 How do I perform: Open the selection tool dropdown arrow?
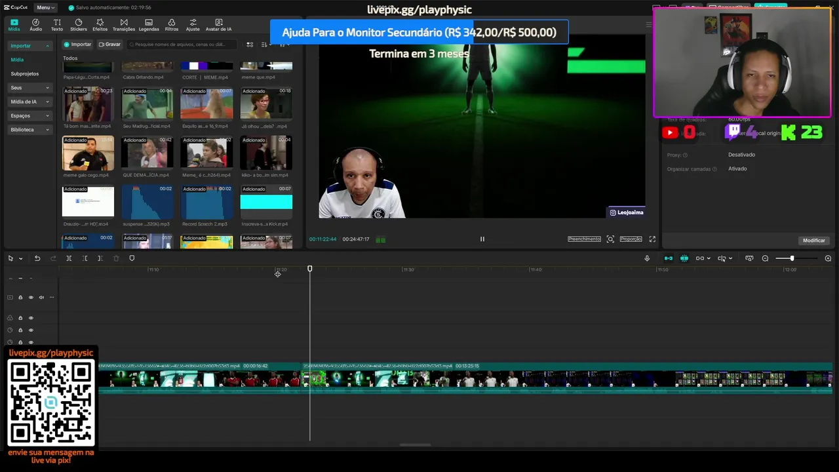(20, 258)
